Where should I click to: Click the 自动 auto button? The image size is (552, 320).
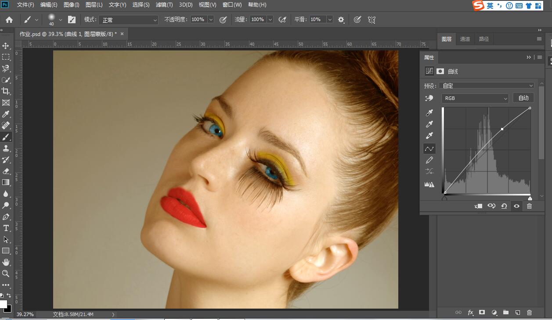(523, 98)
